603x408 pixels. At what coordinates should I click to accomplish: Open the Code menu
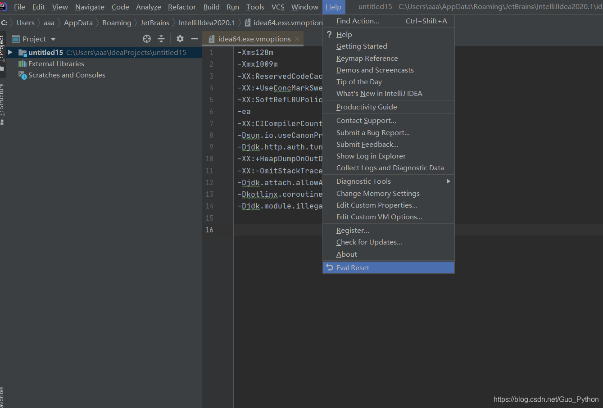click(120, 7)
